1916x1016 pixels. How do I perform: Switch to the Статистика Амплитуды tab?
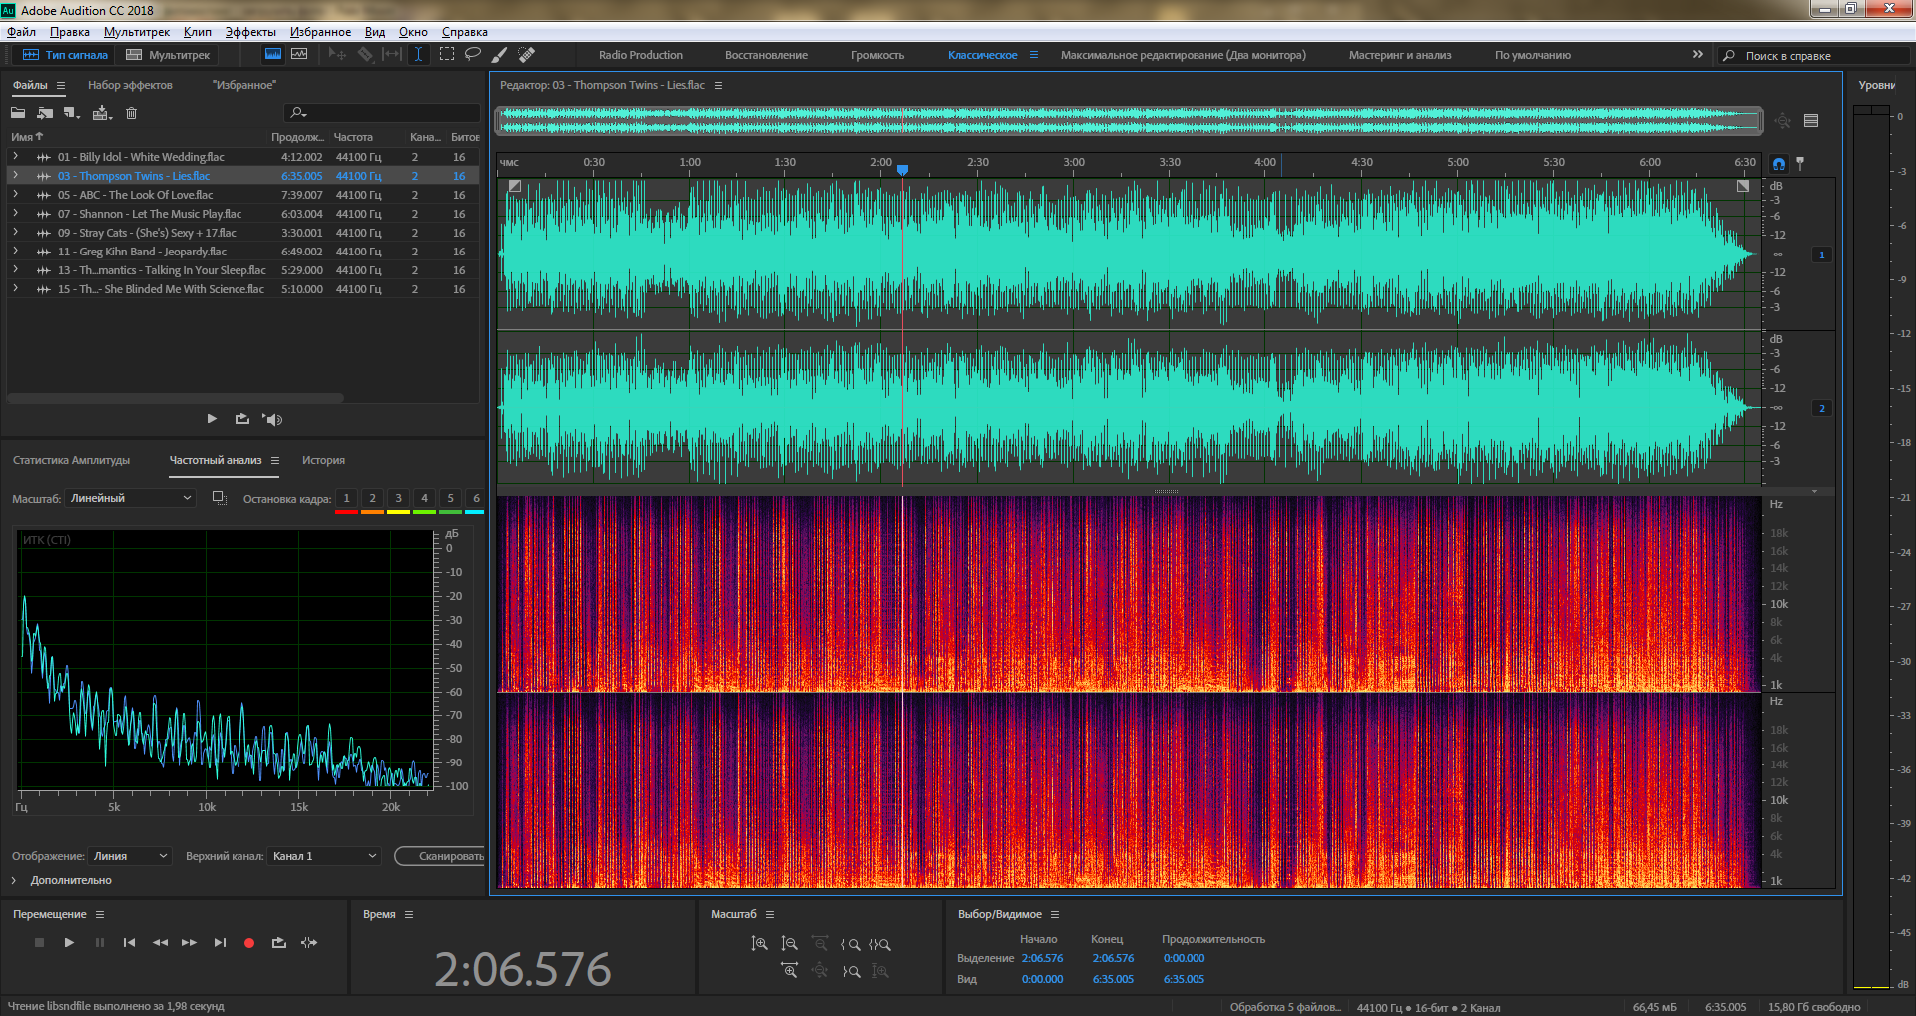pyautogui.click(x=72, y=460)
